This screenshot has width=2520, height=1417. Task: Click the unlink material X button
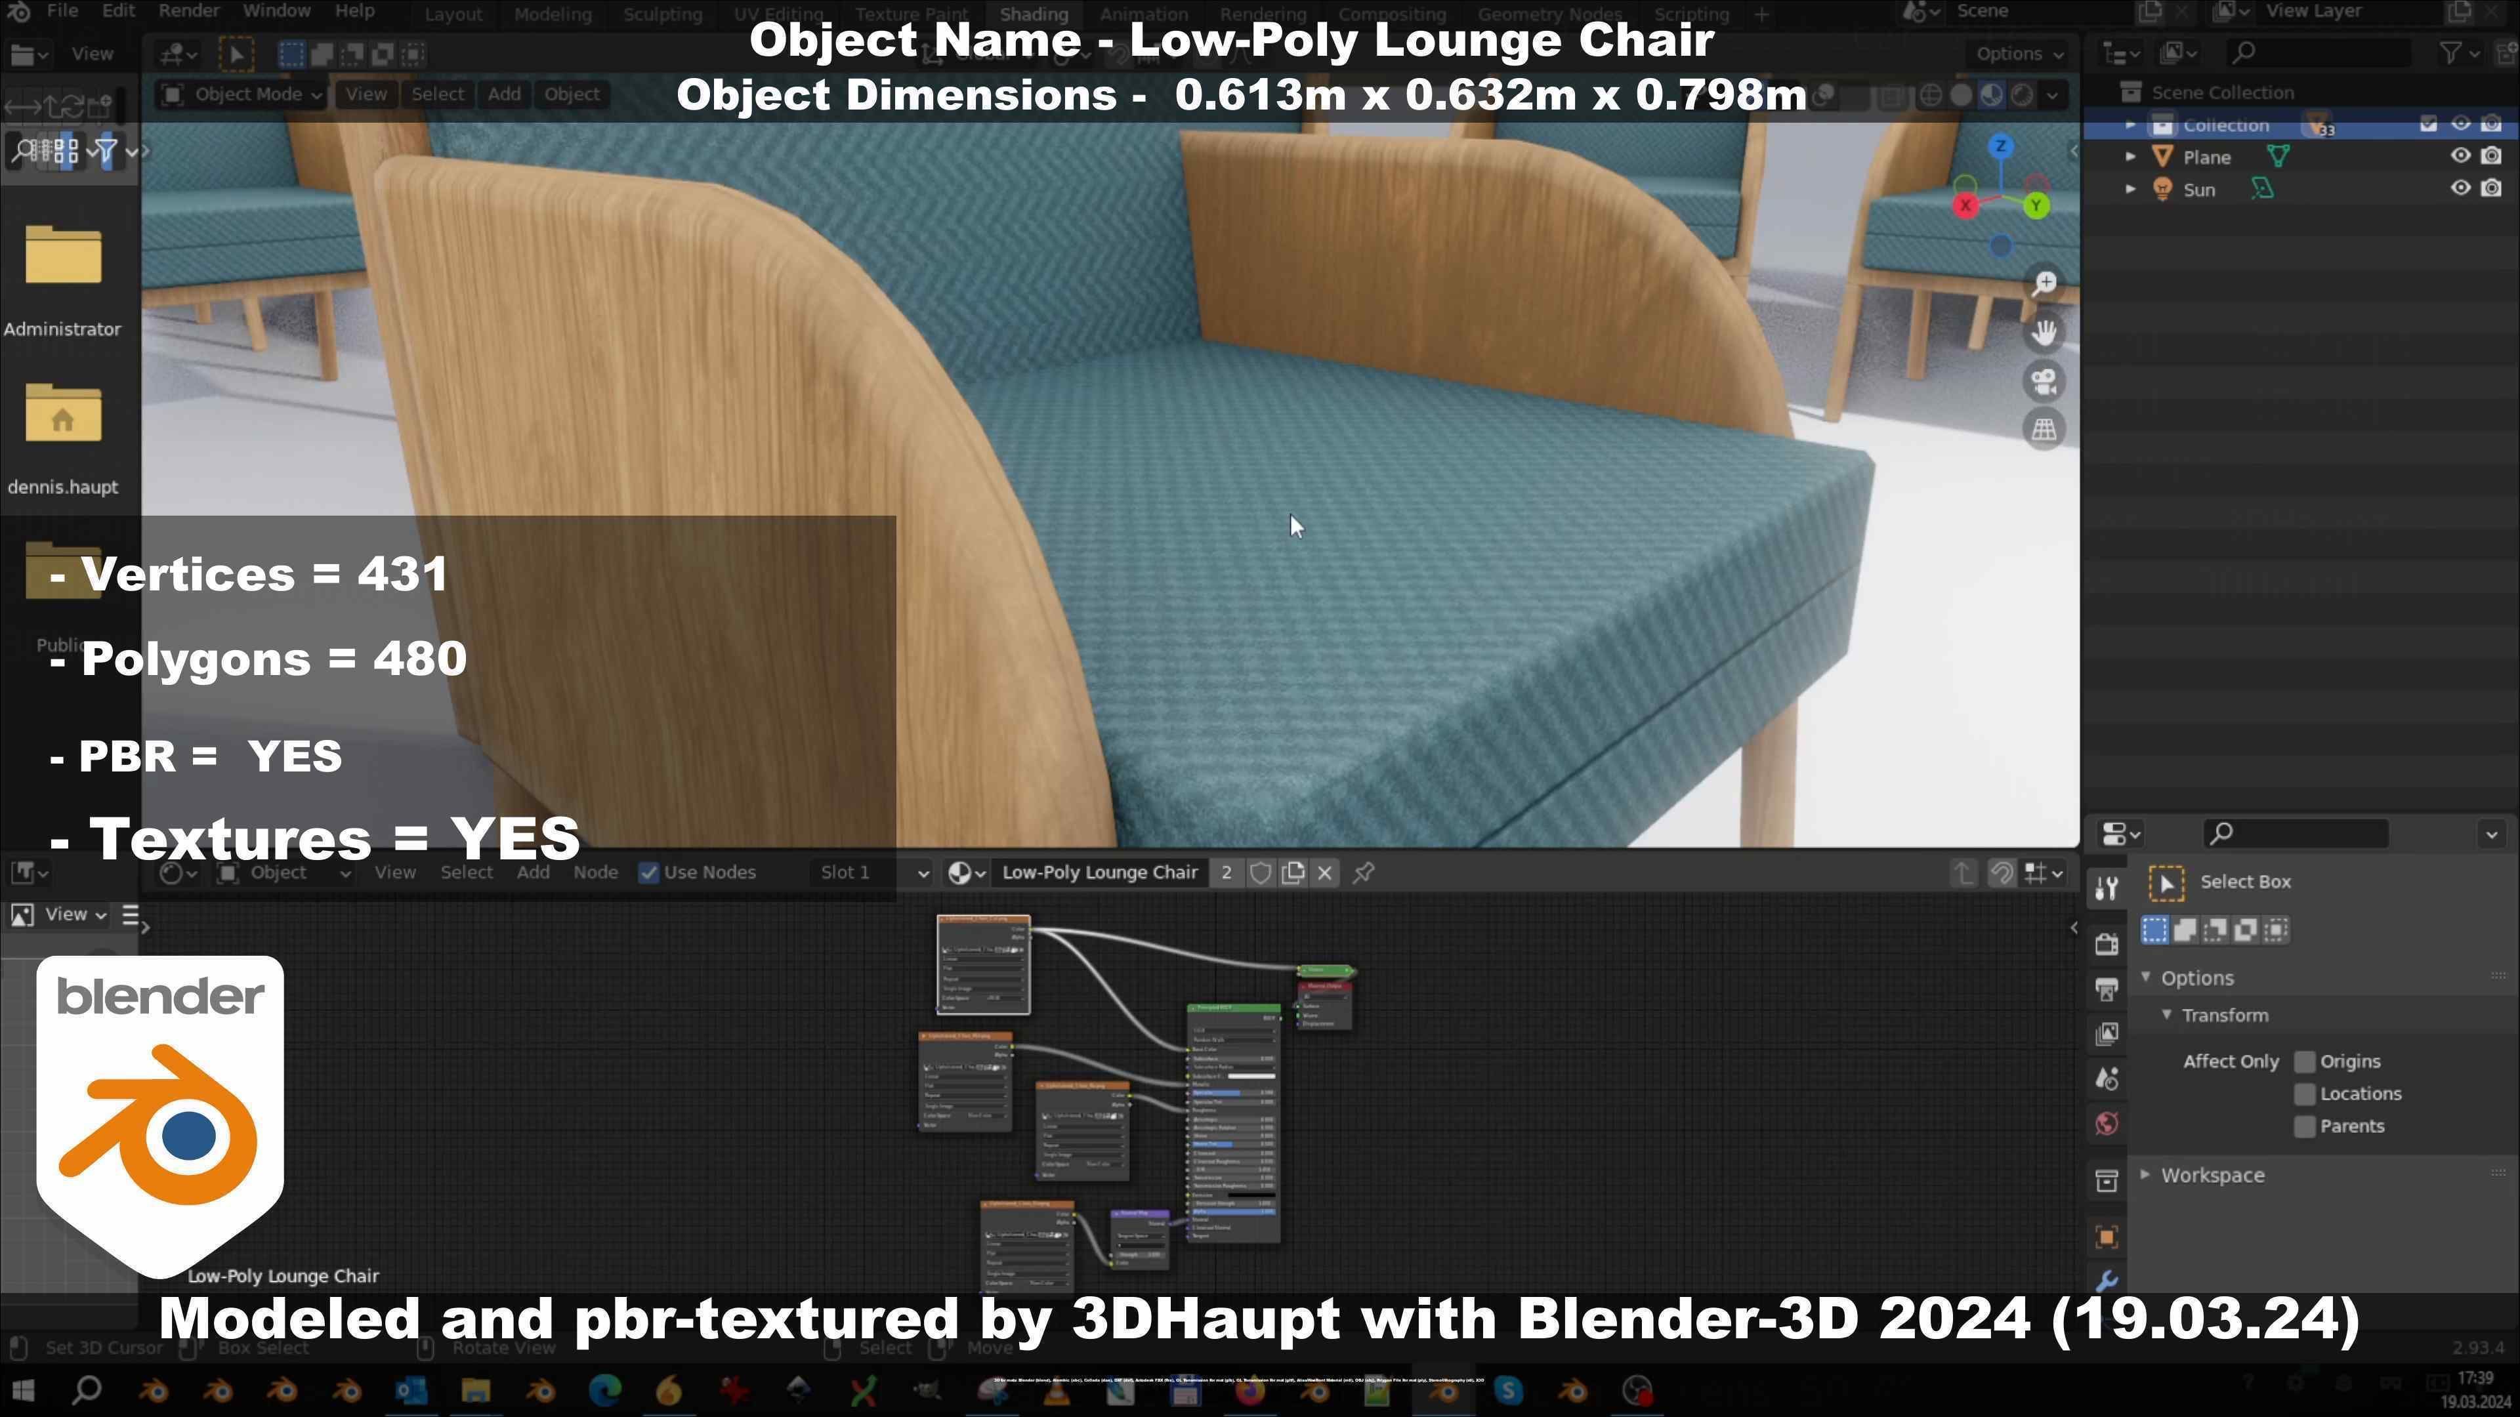[x=1324, y=873]
